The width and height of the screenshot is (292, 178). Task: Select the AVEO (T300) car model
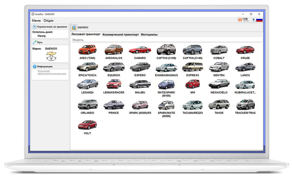(x=87, y=52)
